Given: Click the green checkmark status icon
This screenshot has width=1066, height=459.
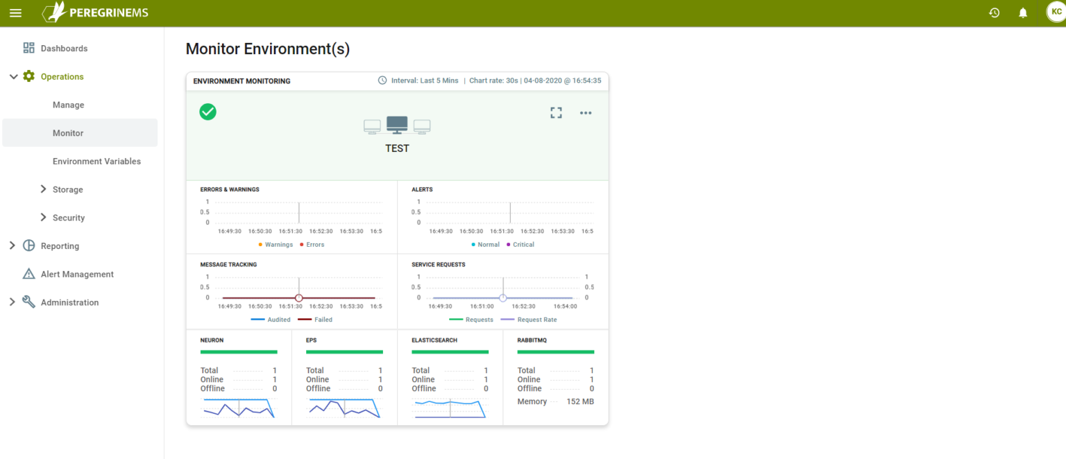Looking at the screenshot, I should [x=208, y=111].
